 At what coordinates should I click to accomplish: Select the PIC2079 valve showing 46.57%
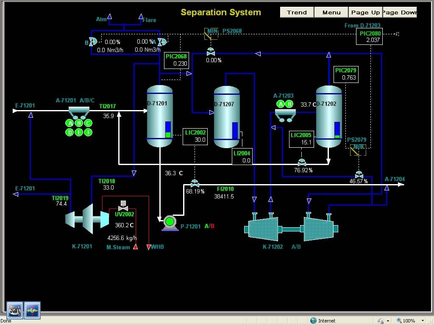pyautogui.click(x=359, y=175)
